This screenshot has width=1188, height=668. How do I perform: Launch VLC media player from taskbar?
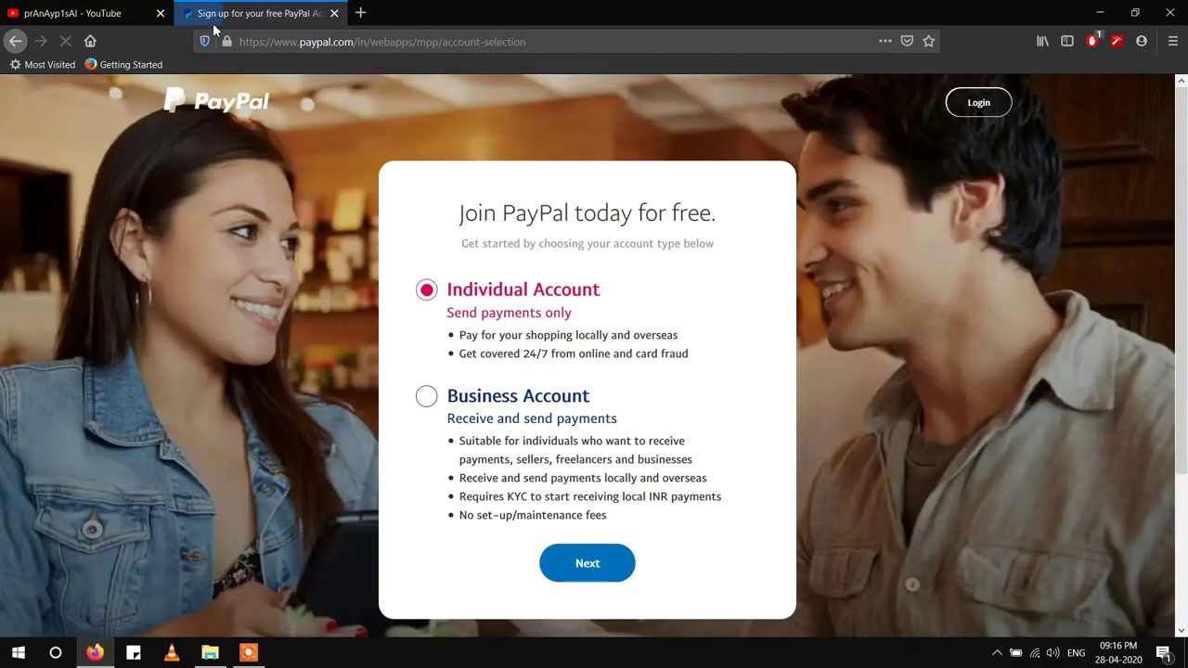172,653
